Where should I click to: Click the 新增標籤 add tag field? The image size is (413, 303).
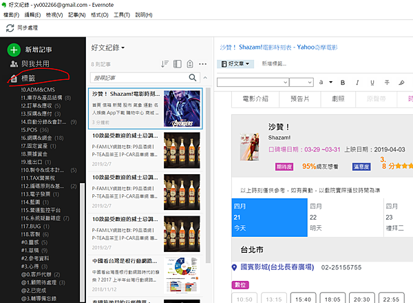(274, 64)
